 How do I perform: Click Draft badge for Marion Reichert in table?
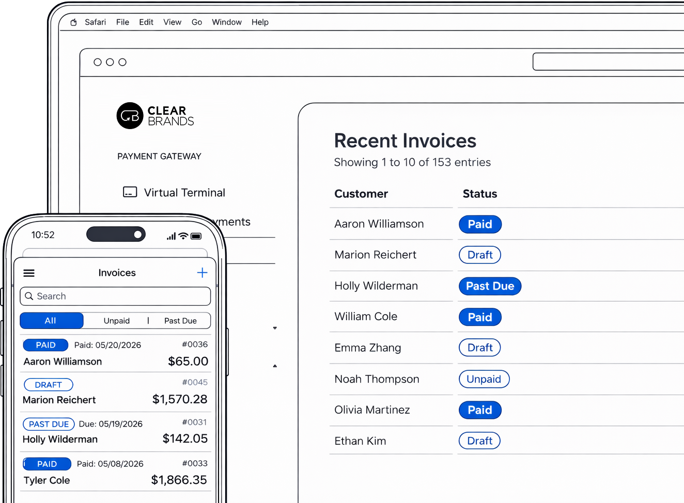pos(479,255)
